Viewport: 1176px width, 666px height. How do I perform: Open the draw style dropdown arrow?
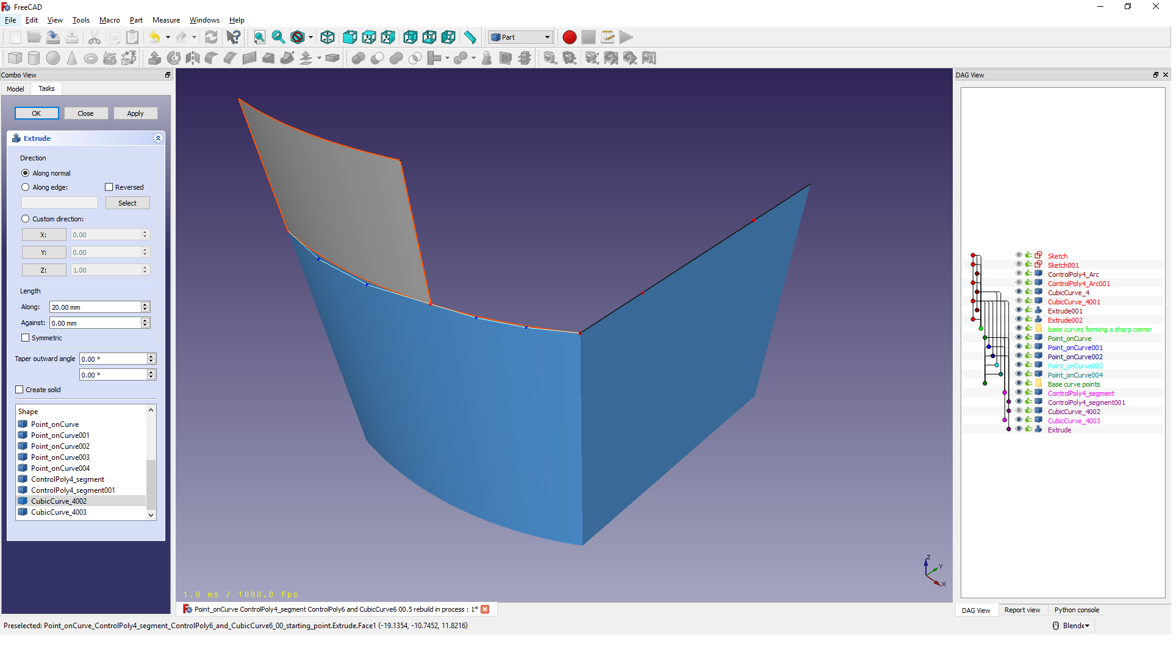pos(310,37)
